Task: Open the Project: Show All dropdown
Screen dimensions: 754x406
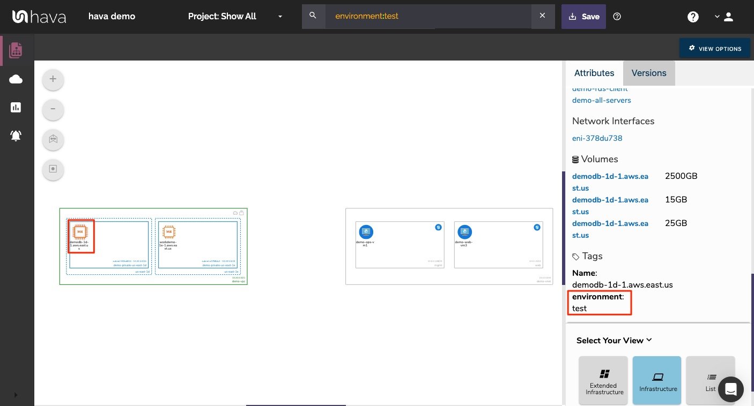Action: tap(235, 16)
